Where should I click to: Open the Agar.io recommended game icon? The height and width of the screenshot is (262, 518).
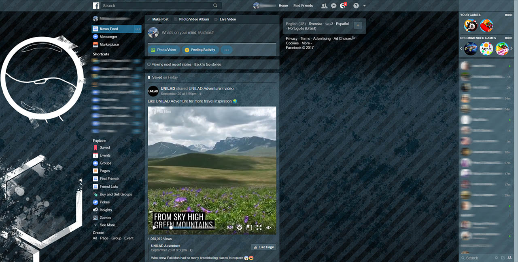click(486, 49)
